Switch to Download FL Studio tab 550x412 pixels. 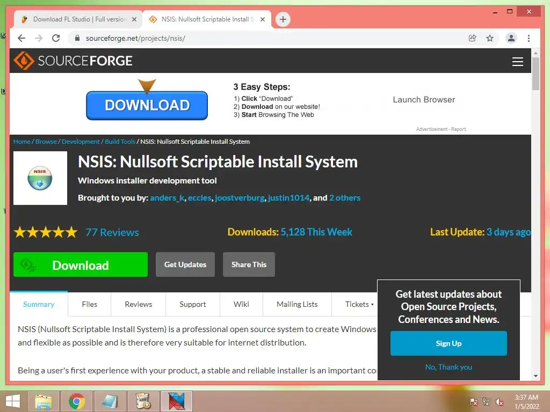(x=78, y=19)
